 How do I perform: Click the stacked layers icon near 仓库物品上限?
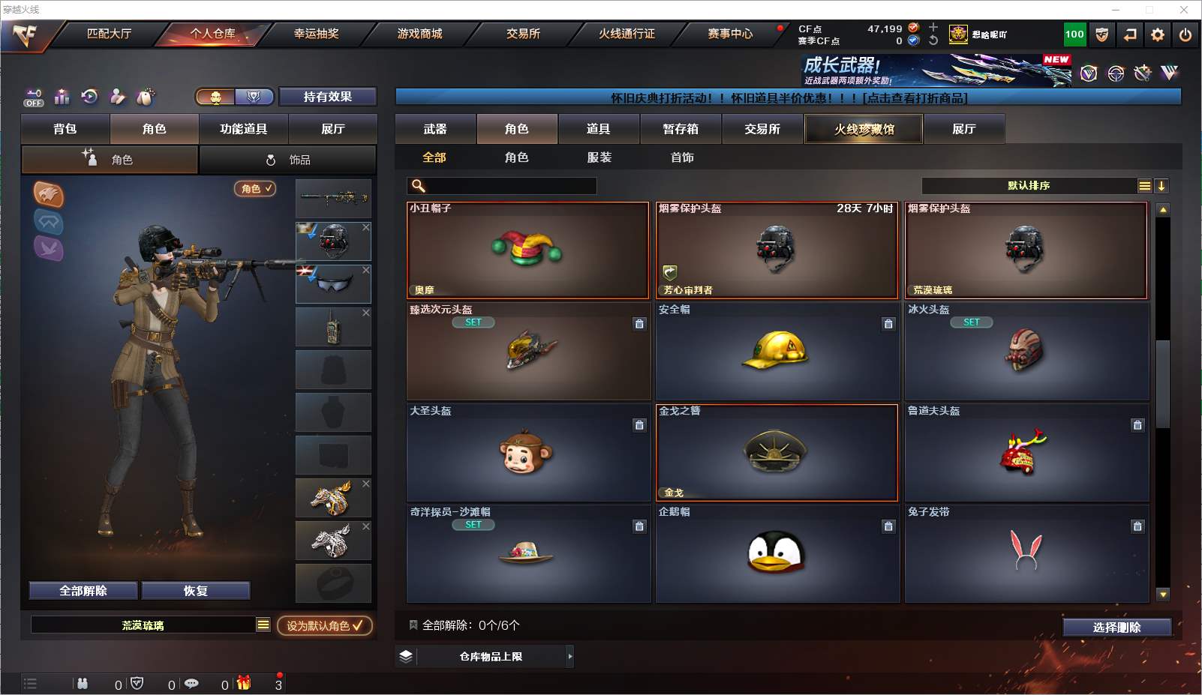pos(406,656)
